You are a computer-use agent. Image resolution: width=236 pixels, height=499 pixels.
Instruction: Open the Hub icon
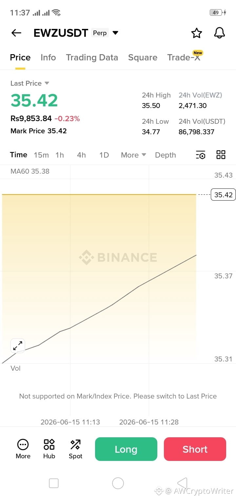click(x=49, y=449)
